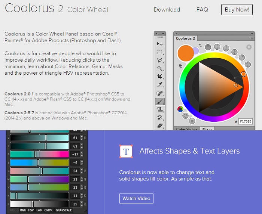Activate the Brush tool

[160, 101]
